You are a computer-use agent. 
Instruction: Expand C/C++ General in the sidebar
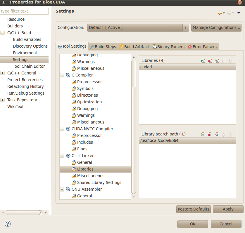pos(2,73)
